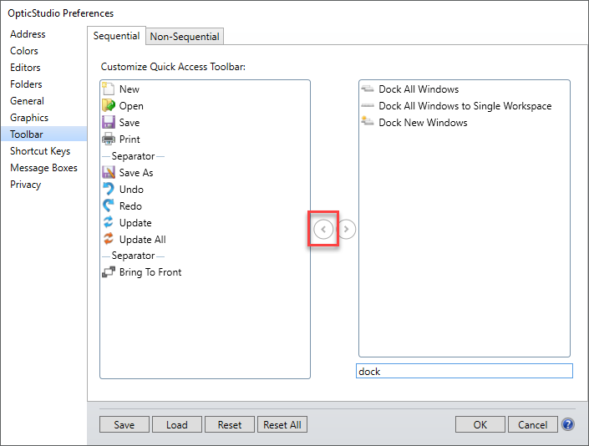
Task: Click the Dock All Windows icon
Action: (x=368, y=89)
